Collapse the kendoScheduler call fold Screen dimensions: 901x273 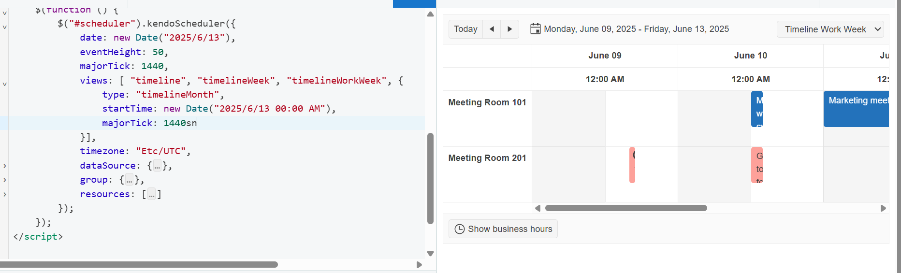coord(5,27)
